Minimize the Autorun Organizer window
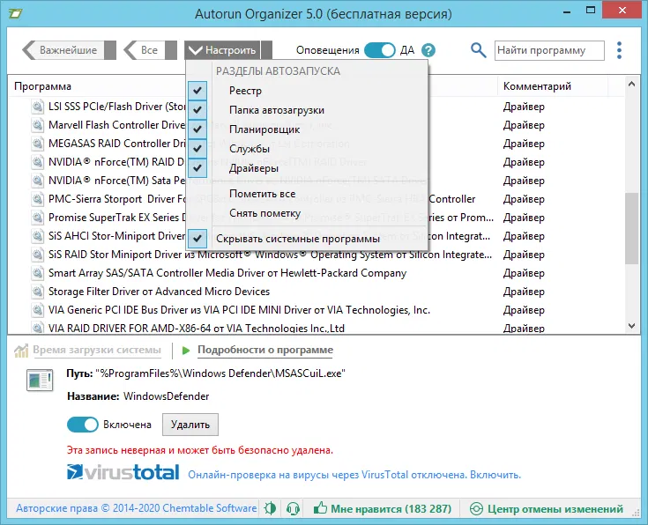This screenshot has height=525, width=648. coord(567,12)
